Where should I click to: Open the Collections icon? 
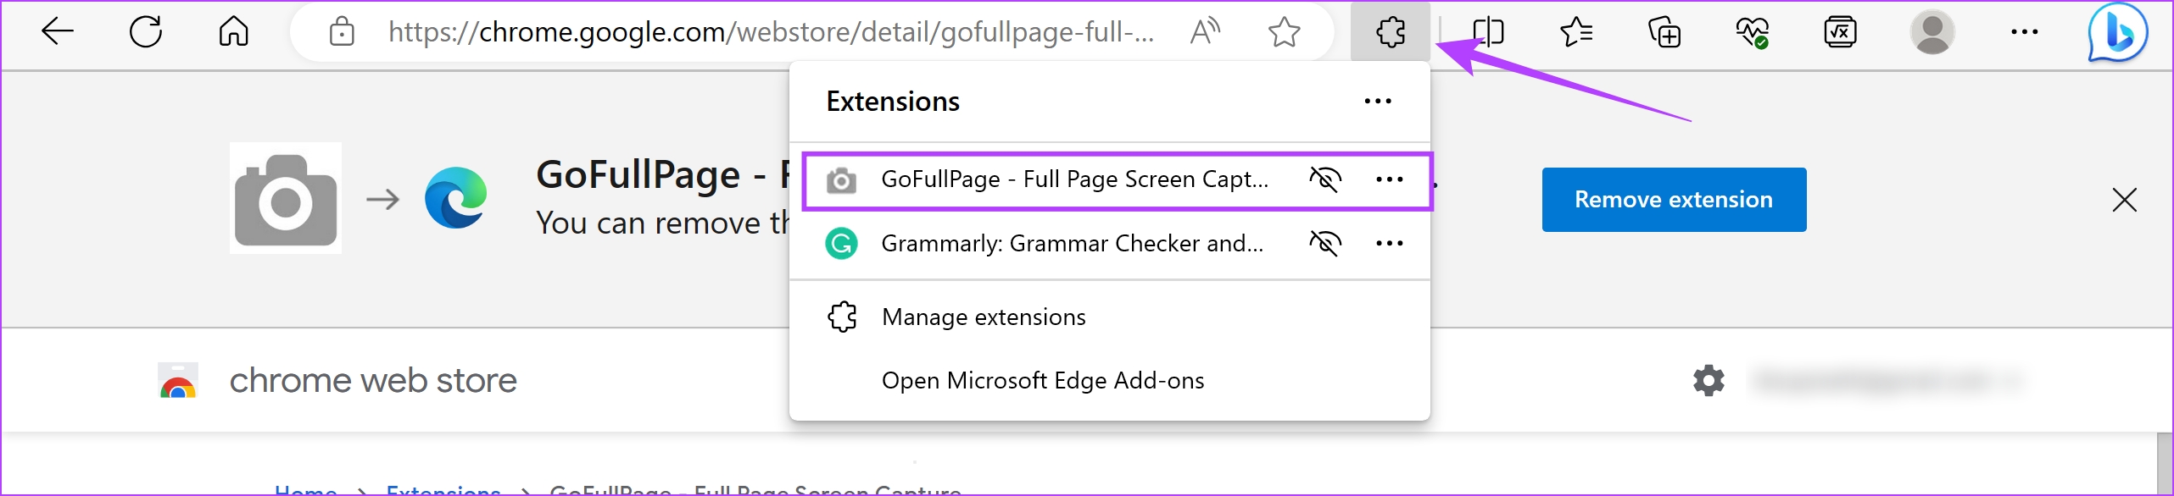tap(1664, 32)
